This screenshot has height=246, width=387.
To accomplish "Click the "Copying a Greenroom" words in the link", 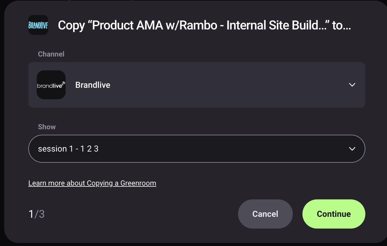I will tap(122, 183).
